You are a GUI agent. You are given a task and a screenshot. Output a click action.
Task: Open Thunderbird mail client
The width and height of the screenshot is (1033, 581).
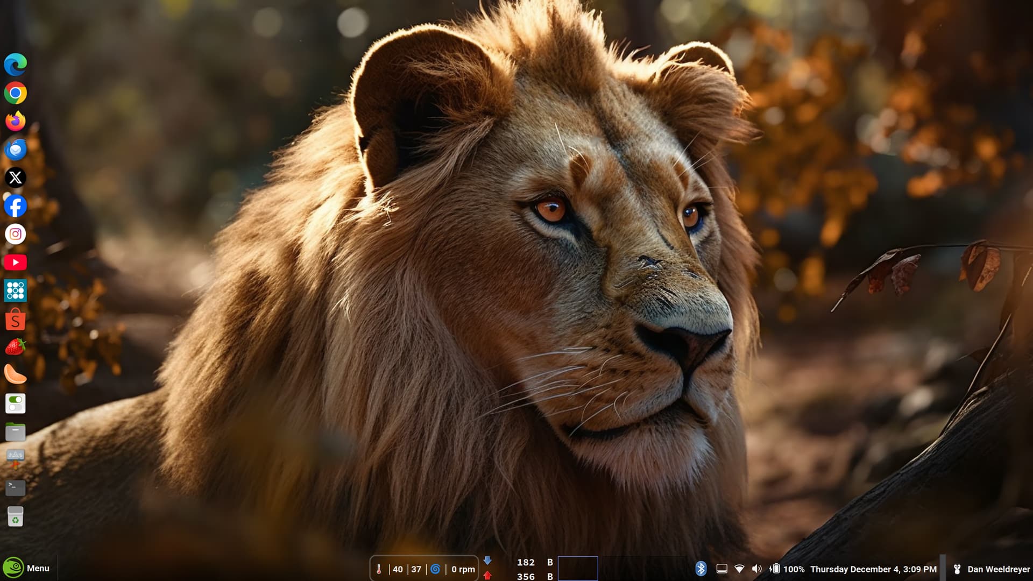(x=15, y=150)
